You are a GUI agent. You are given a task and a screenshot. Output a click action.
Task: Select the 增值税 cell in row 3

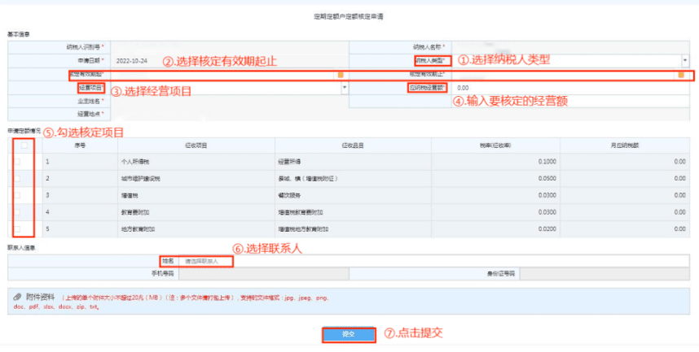[x=196, y=195]
